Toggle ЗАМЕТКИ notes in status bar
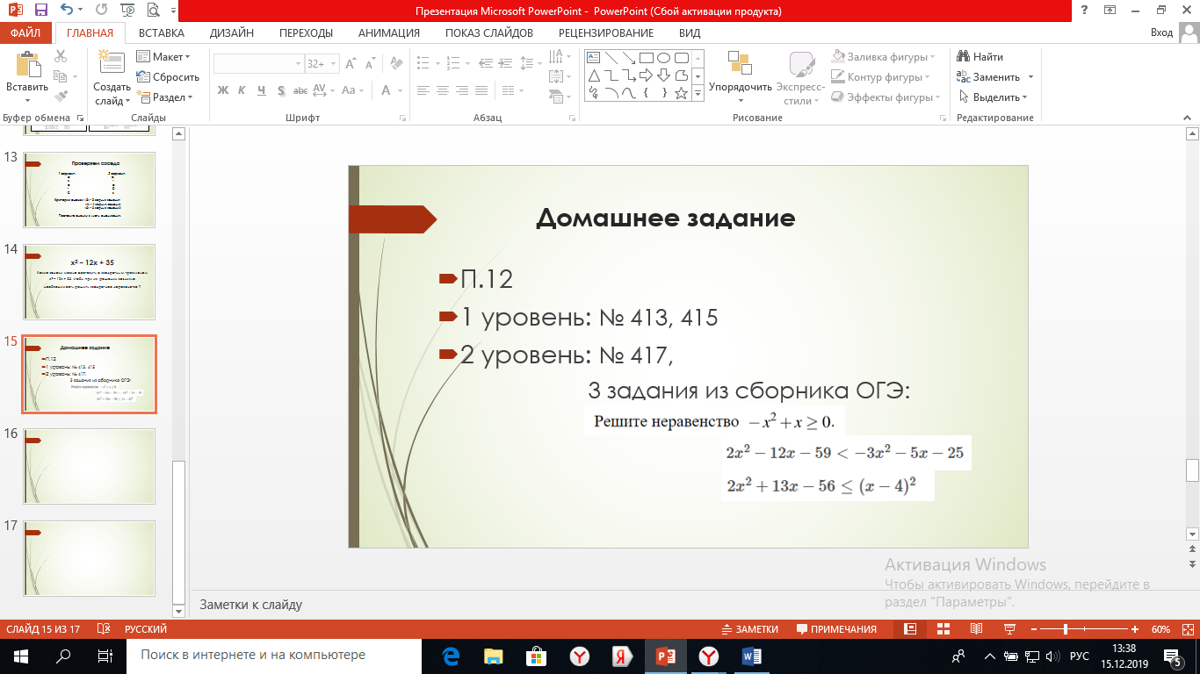Screen dimensions: 1200x674 coord(749,629)
